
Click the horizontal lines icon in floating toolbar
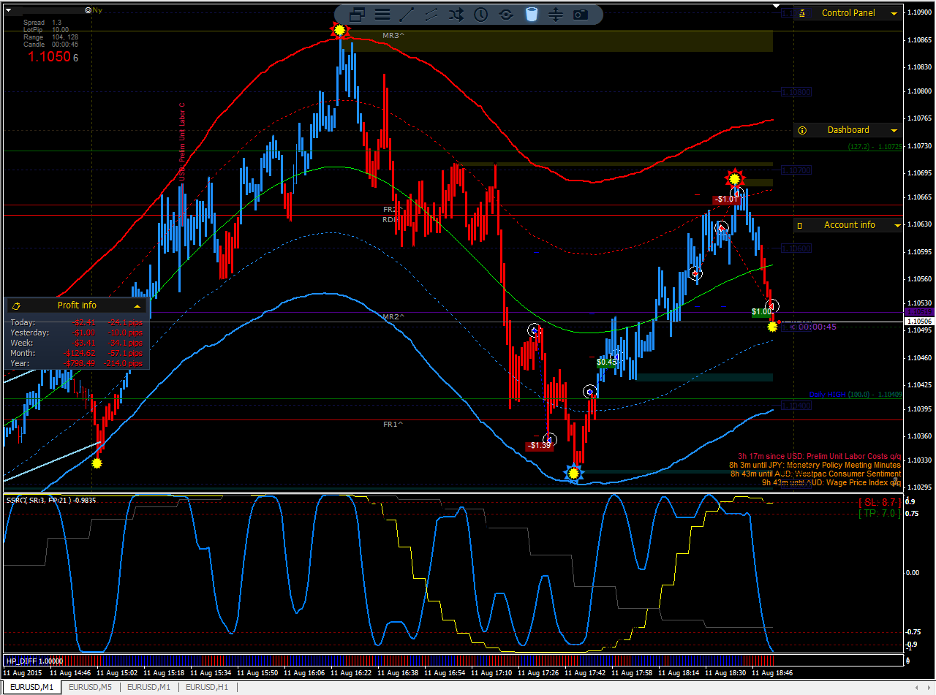(382, 14)
